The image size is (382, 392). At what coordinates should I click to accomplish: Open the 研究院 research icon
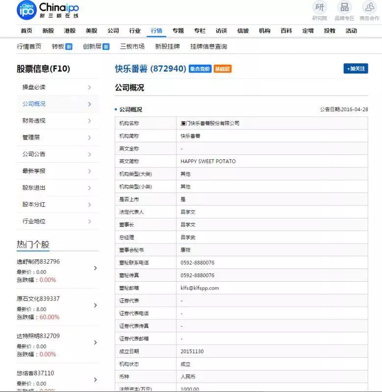click(319, 10)
